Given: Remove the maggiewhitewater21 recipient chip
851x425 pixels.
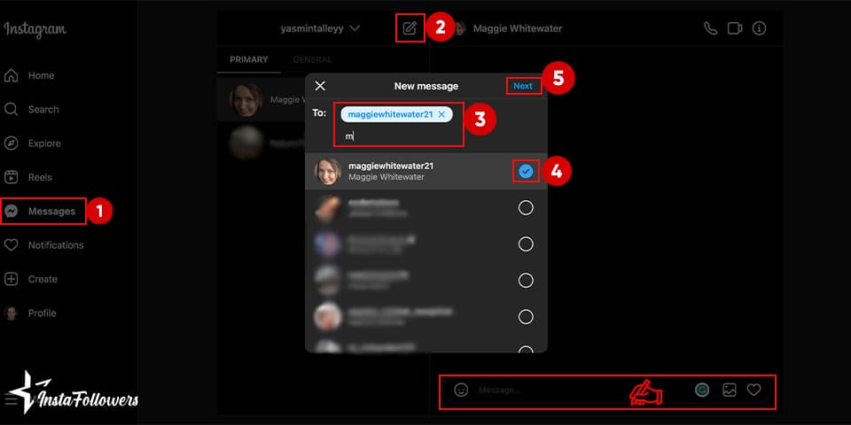Looking at the screenshot, I should point(441,114).
